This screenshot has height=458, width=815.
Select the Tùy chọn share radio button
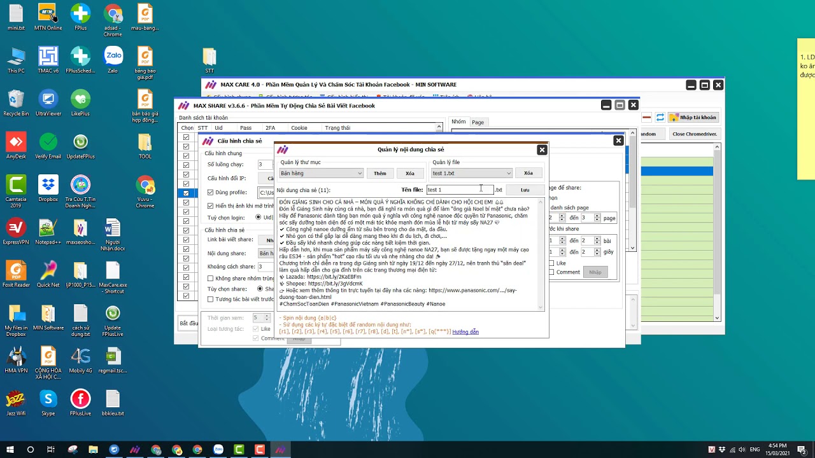click(260, 289)
